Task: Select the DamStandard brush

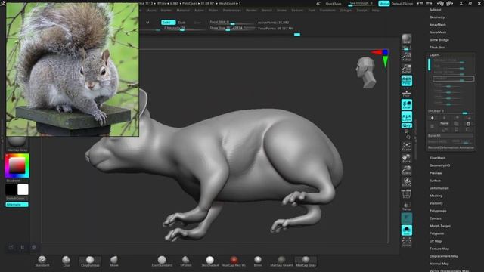Action: [x=162, y=261]
